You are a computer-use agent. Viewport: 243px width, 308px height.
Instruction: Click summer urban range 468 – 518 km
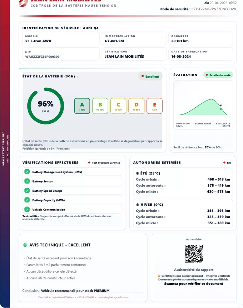219,179
